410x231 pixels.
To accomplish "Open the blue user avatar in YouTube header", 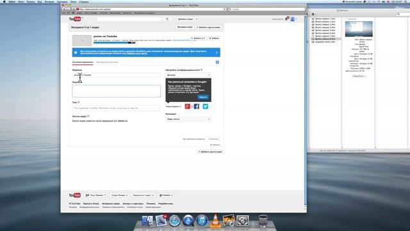I will (x=293, y=19).
